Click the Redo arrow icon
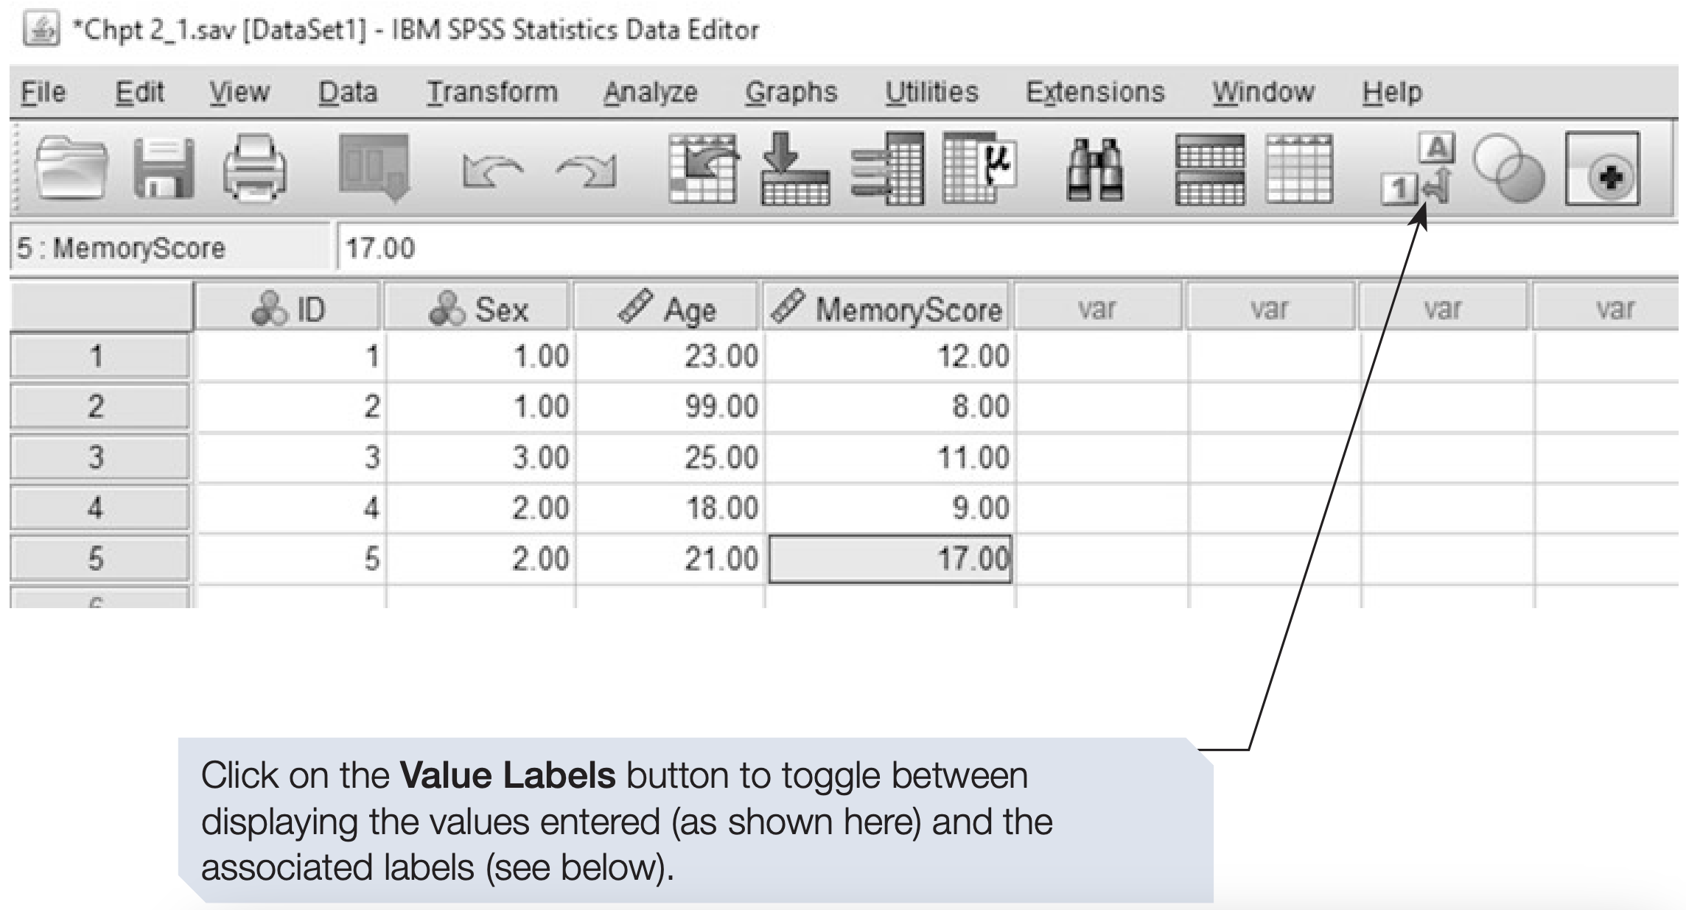The height and width of the screenshot is (910, 1686). pyautogui.click(x=587, y=172)
